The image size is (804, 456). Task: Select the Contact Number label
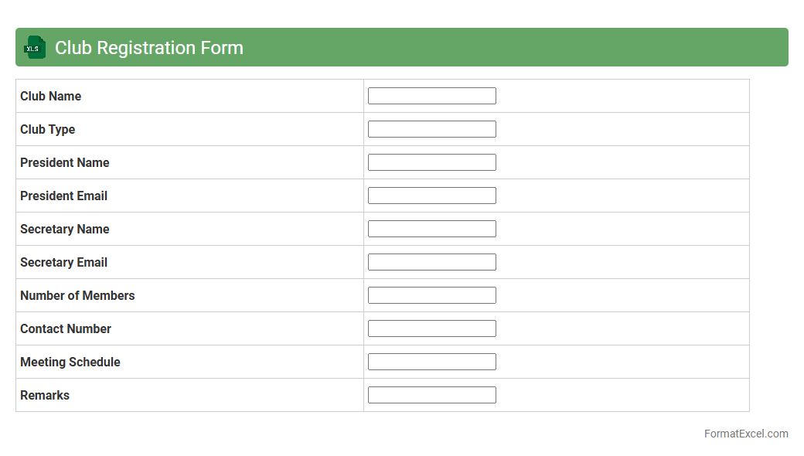(x=66, y=329)
